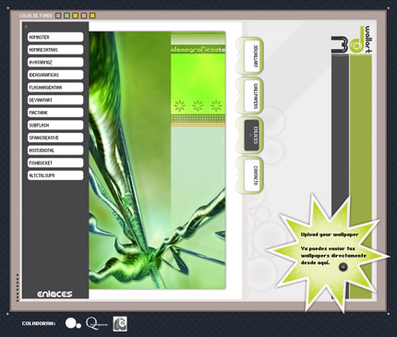The height and width of the screenshot is (337, 397).
Task: Click the 3D wallart logo
Action: click(352, 41)
